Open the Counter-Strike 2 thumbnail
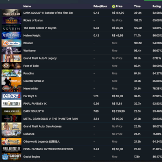This screenshot has width=162, height=162. click(11, 81)
